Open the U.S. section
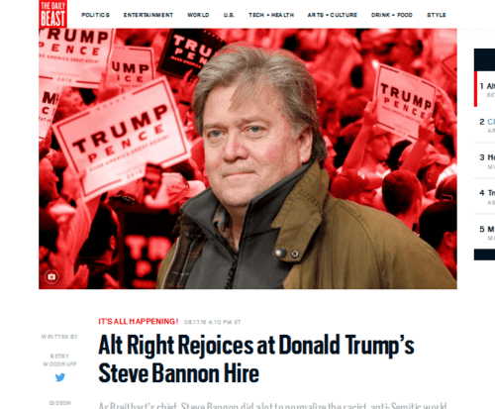 (x=229, y=15)
